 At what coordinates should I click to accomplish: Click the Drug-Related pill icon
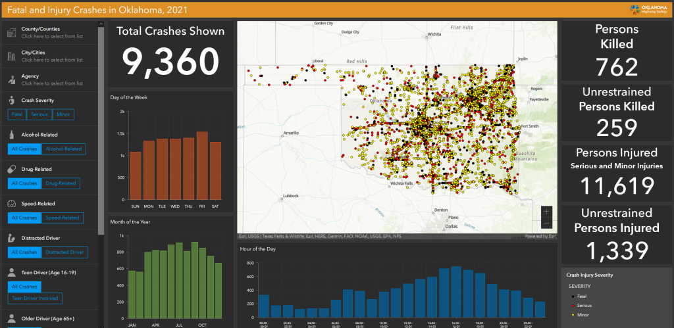pos(12,169)
